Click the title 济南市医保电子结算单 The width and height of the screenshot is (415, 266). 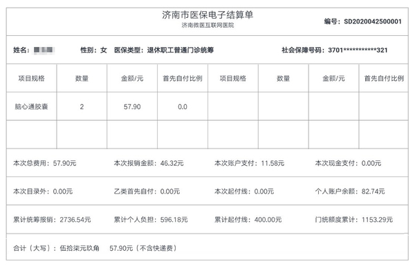[207, 15]
